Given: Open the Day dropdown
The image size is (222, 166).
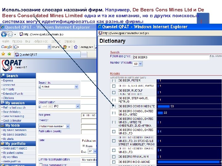Looking at the screenshot, I should click(x=95, y=151).
